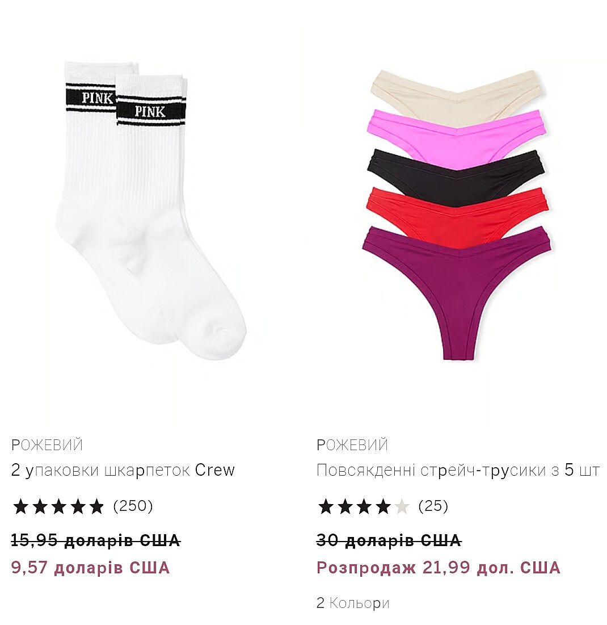
Task: Click the empty fifth star in the panties rating
Action: (x=402, y=506)
